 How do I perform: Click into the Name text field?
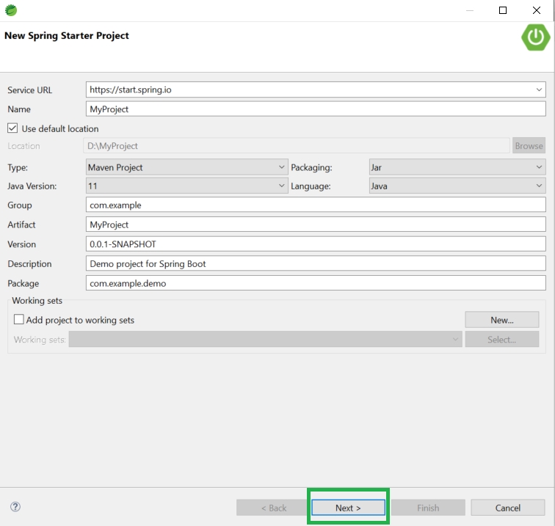(316, 109)
